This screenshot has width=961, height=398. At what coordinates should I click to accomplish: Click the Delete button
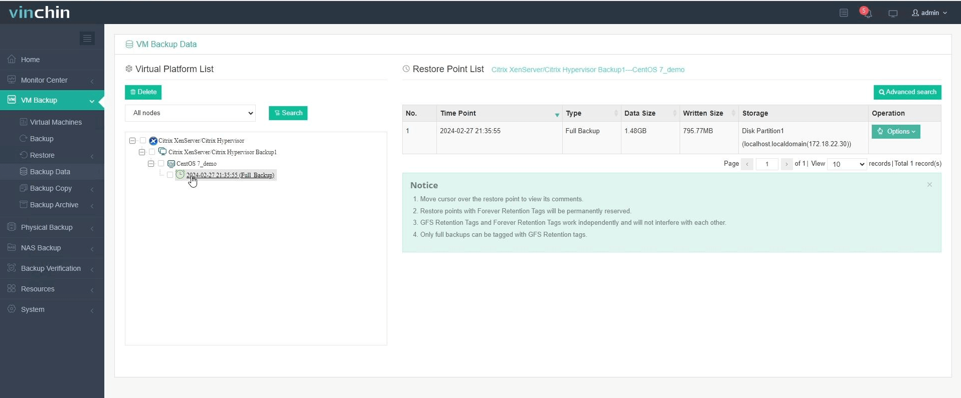coord(143,92)
